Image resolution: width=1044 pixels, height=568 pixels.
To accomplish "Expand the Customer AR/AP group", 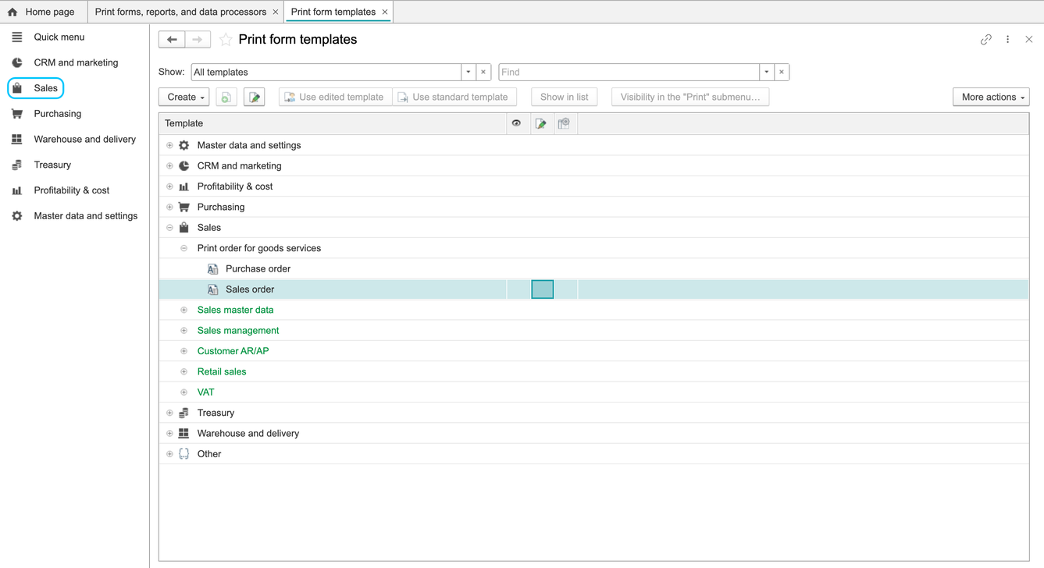I will (184, 351).
